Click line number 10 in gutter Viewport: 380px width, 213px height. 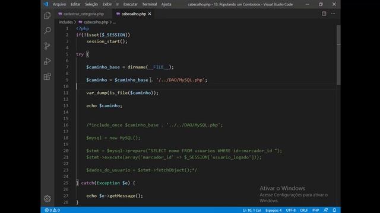(66, 86)
